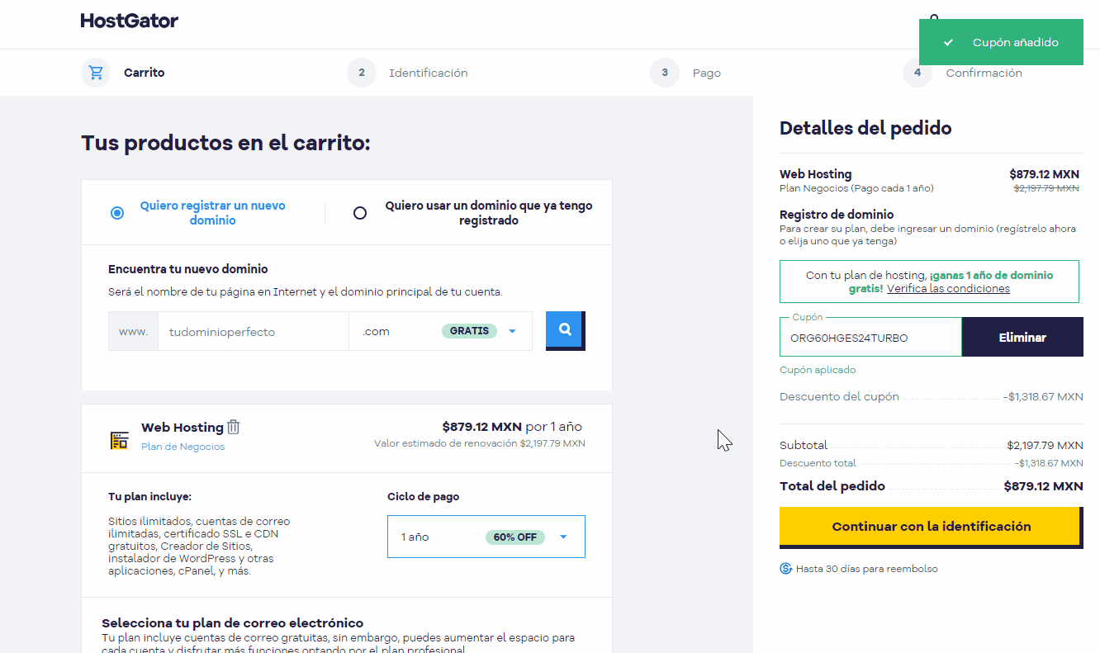Click 'Hasta 30 días para reembolso' text
The height and width of the screenshot is (653, 1100).
pyautogui.click(x=867, y=569)
